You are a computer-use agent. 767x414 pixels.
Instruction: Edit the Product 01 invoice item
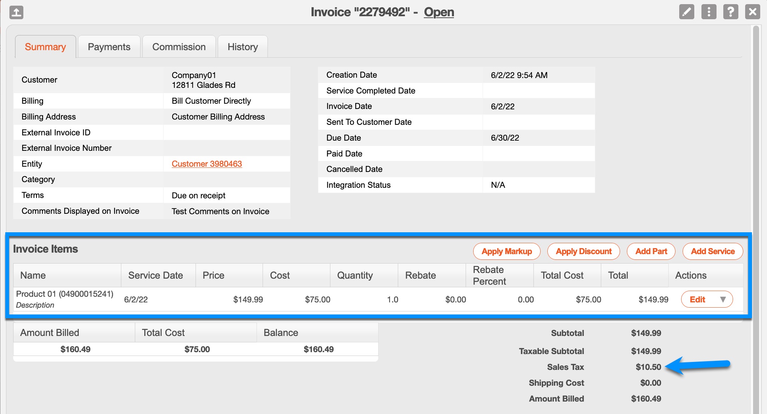(697, 299)
